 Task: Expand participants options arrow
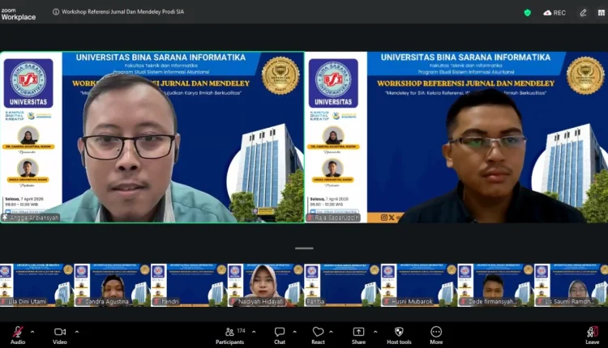pyautogui.click(x=254, y=332)
